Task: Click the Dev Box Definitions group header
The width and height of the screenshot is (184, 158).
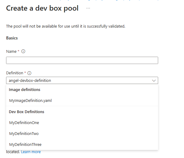Action: pyautogui.click(x=26, y=112)
